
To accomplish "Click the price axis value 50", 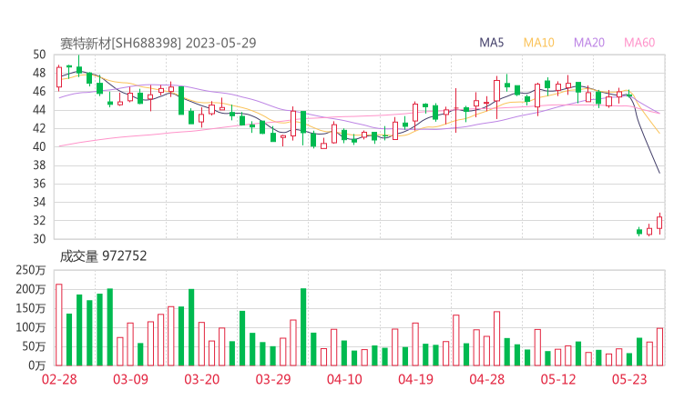I will (x=39, y=55).
